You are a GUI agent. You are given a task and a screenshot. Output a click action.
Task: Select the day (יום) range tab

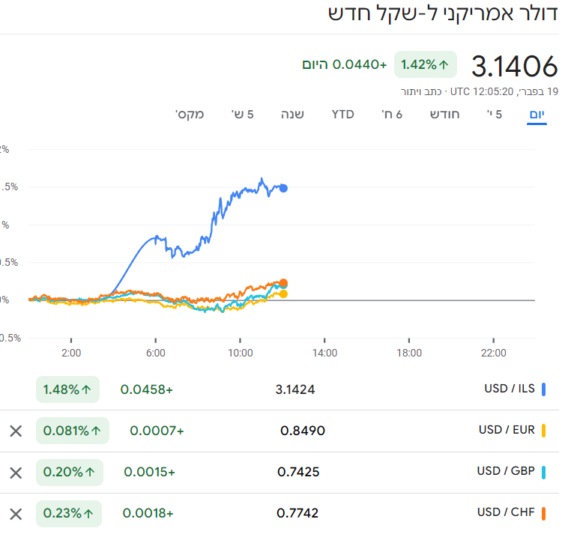click(537, 115)
